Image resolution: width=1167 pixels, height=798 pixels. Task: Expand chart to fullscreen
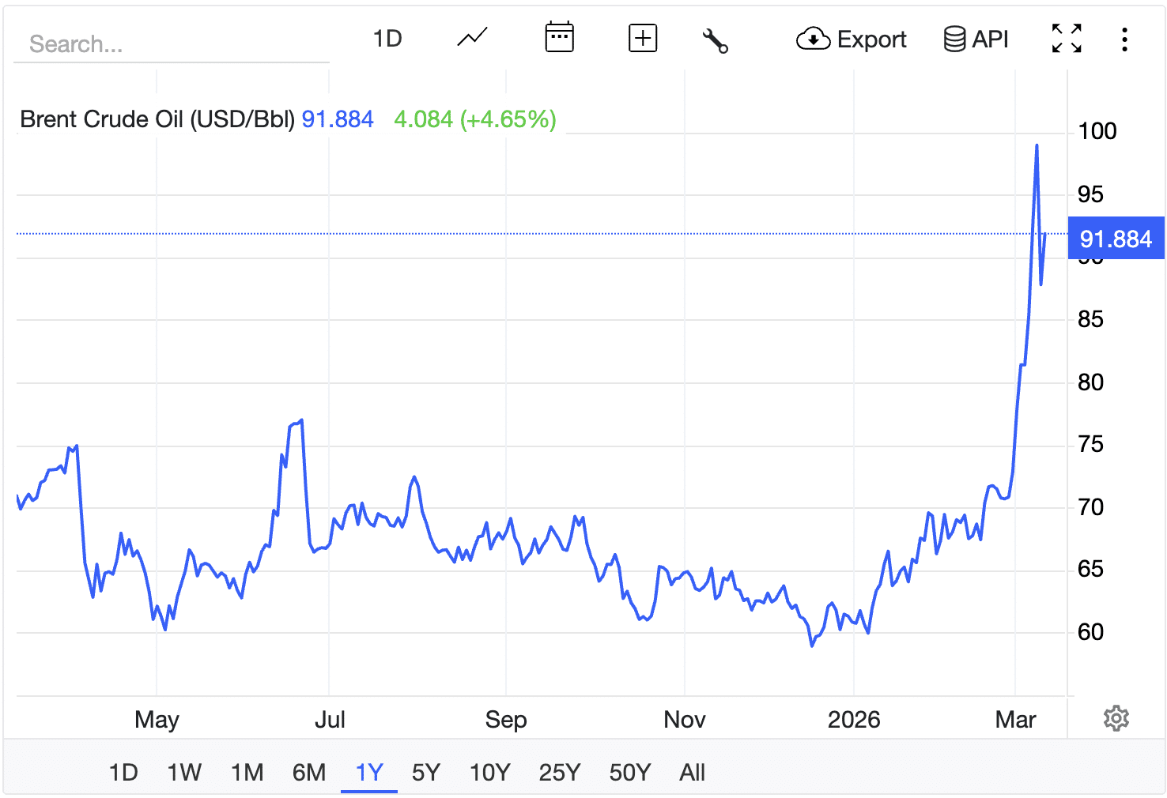(x=1066, y=37)
